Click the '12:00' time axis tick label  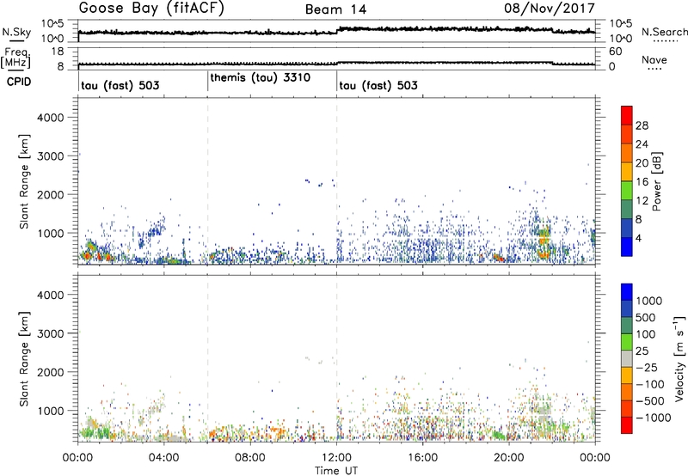336,458
